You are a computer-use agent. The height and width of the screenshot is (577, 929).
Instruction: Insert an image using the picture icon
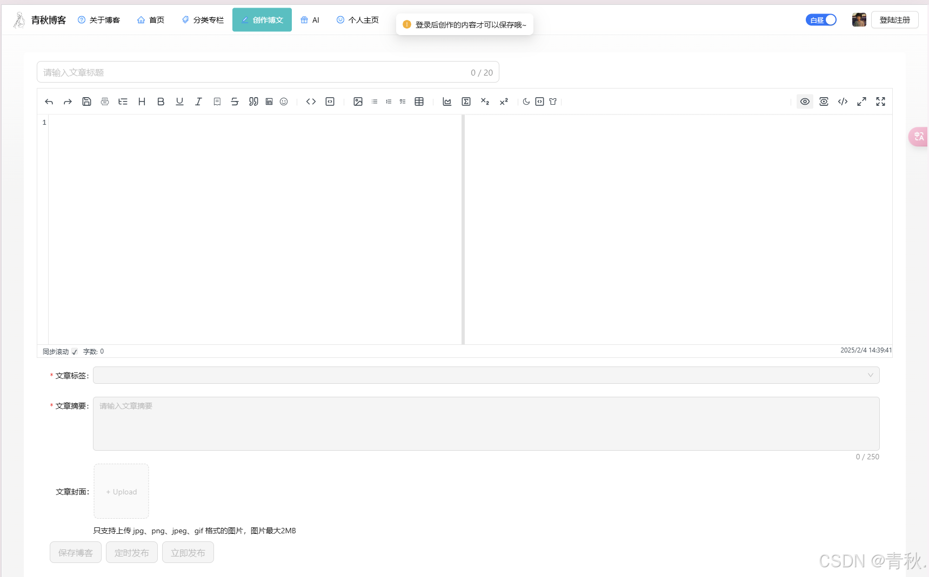click(358, 101)
